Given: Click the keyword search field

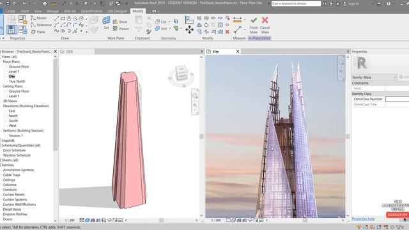Looking at the screenshot, I should click(296, 4).
